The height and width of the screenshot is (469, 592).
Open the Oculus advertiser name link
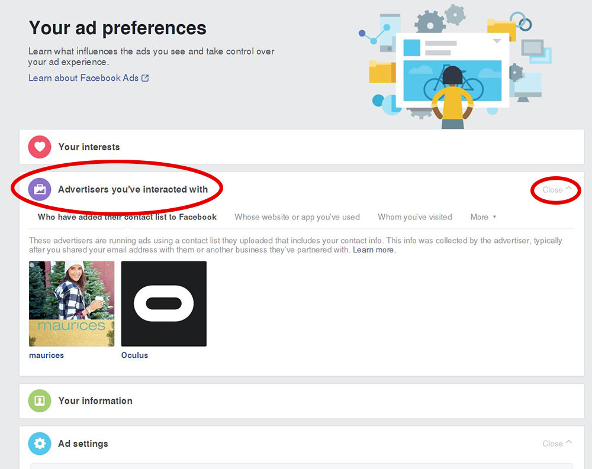tap(134, 355)
